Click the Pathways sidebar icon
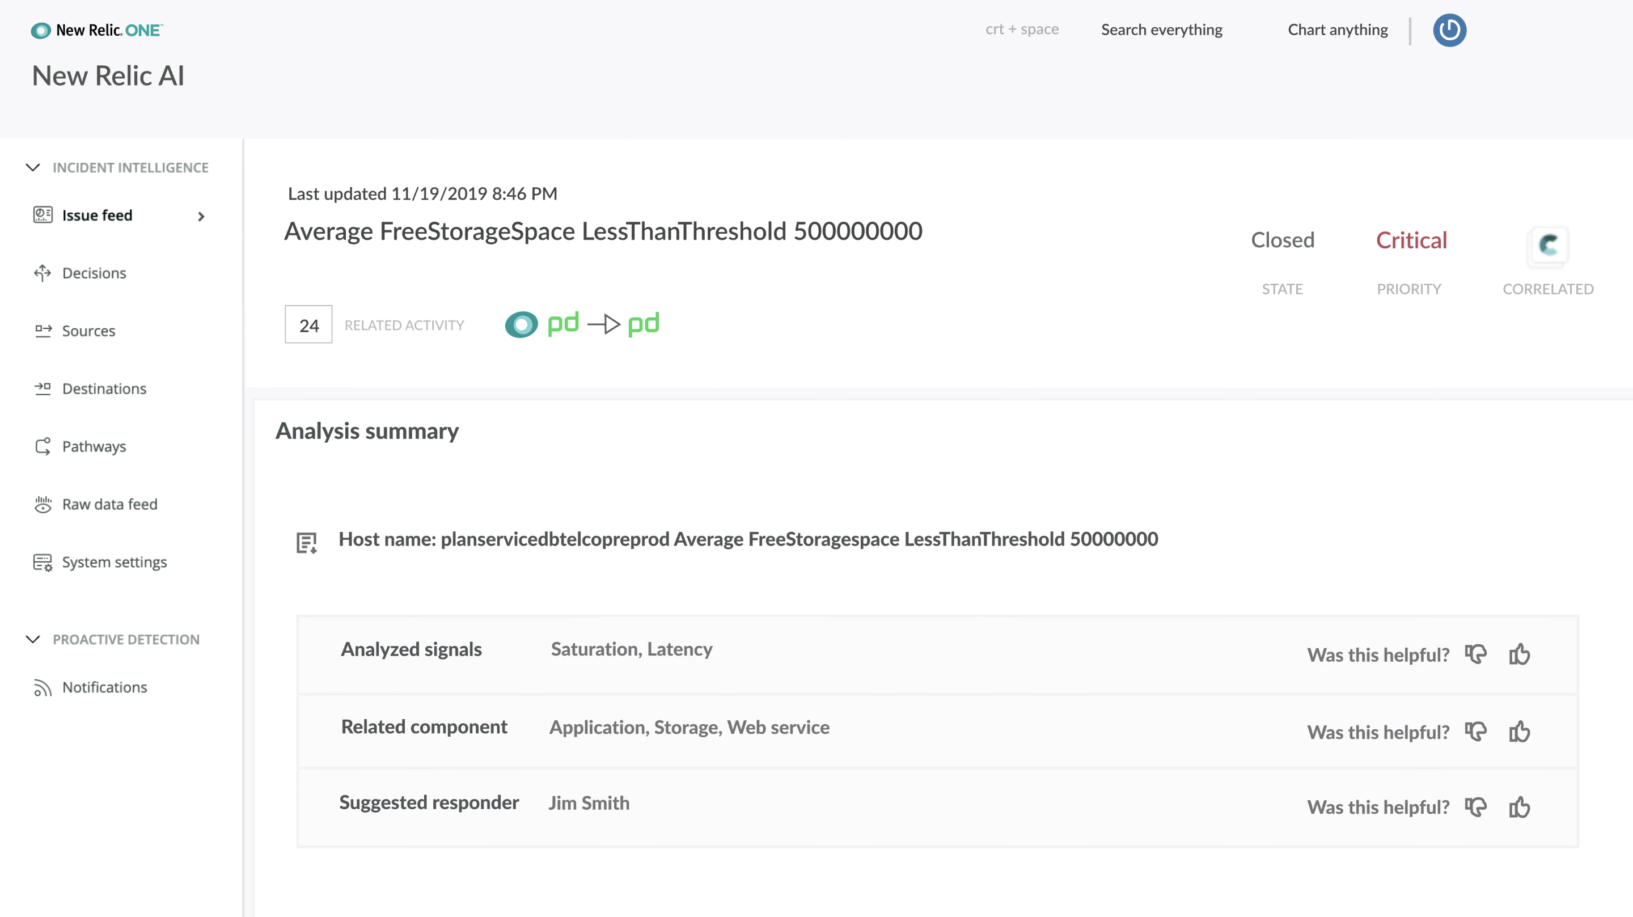 [x=43, y=446]
